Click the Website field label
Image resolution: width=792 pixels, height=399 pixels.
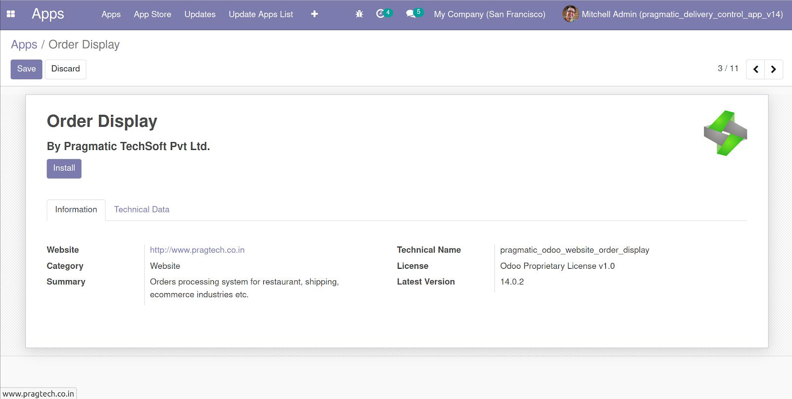pyautogui.click(x=63, y=250)
